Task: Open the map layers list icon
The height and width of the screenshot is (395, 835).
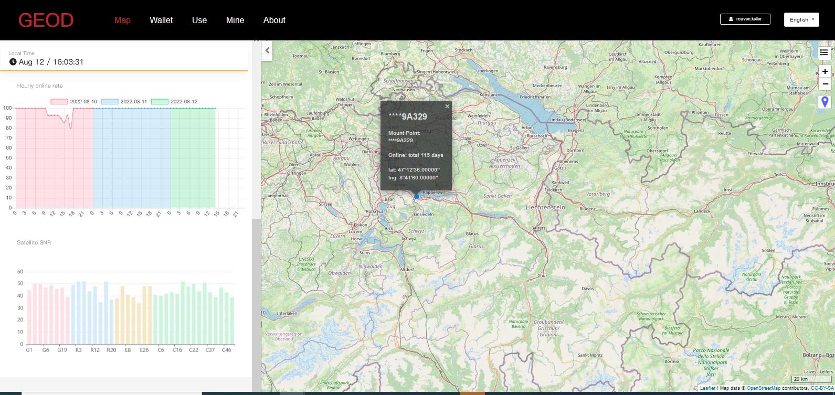Action: [824, 52]
